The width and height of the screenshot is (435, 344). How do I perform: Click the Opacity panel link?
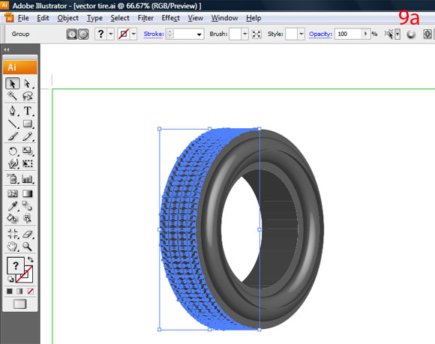point(320,34)
